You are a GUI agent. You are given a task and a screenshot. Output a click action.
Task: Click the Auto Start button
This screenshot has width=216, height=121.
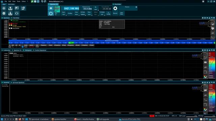tap(122, 13)
